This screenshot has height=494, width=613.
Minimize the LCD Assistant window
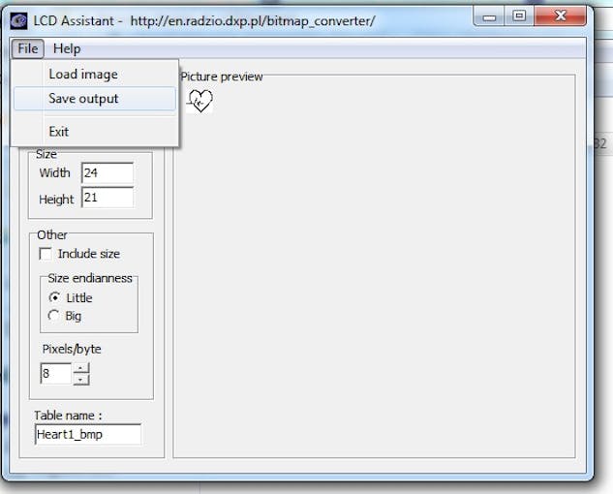coord(489,16)
